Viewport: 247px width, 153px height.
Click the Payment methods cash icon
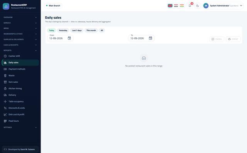pyautogui.click(x=5, y=69)
